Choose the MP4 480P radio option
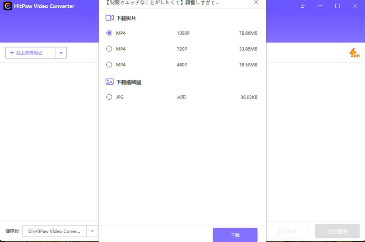The image size is (365, 242). click(109, 65)
